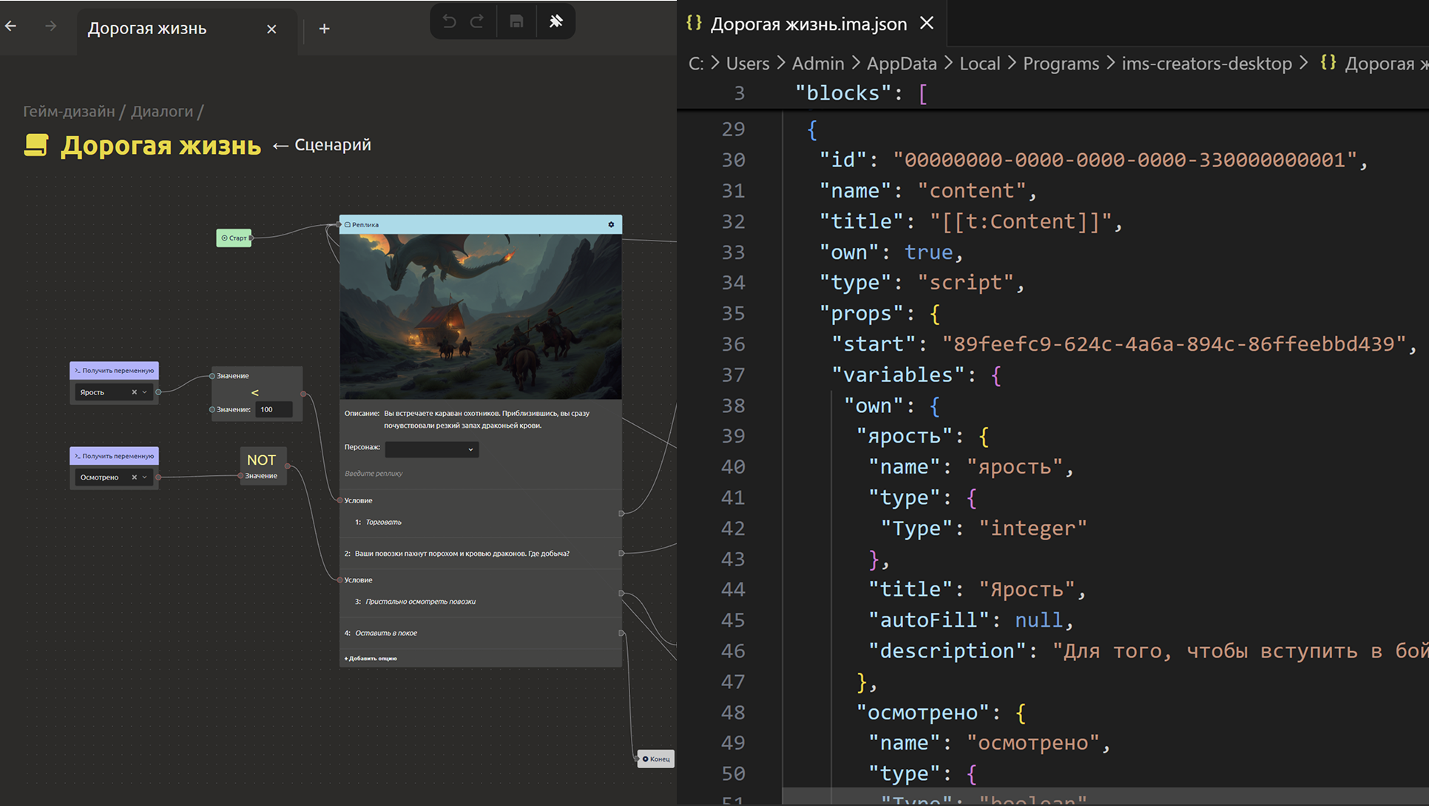Click the redo arrow in the toolbar
This screenshot has height=806, width=1429.
(x=477, y=21)
